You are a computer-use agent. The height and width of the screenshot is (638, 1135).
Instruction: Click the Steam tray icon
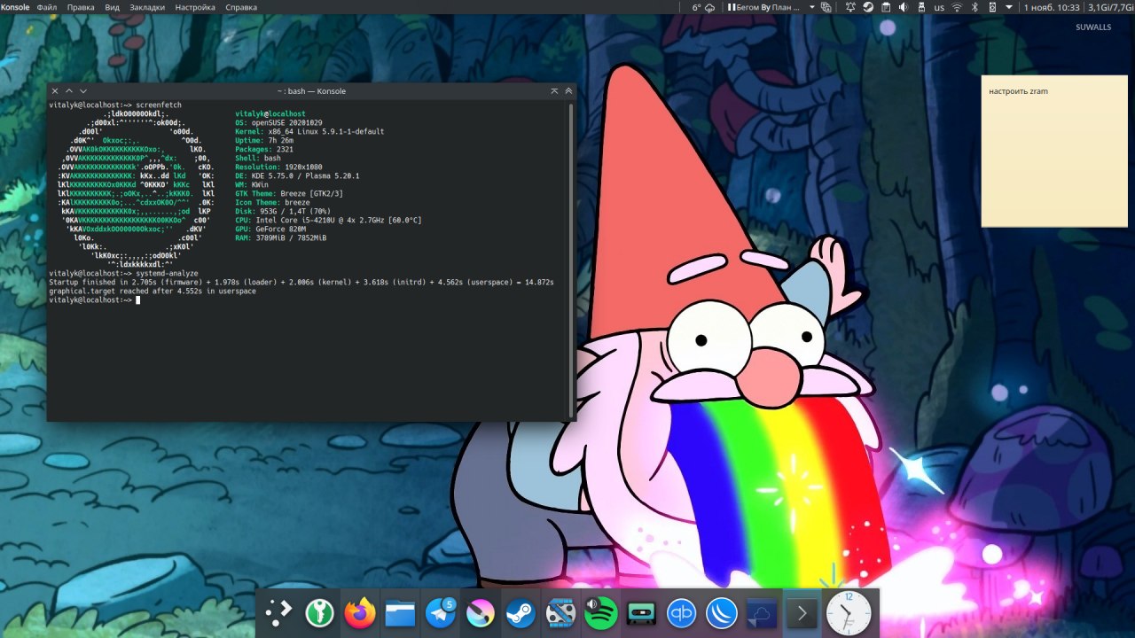coord(868,7)
